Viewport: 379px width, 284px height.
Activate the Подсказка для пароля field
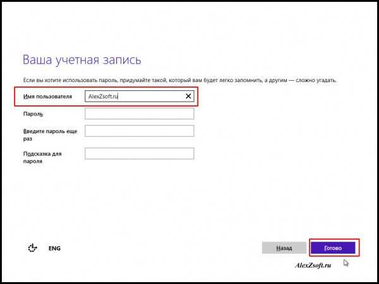pyautogui.click(x=139, y=153)
